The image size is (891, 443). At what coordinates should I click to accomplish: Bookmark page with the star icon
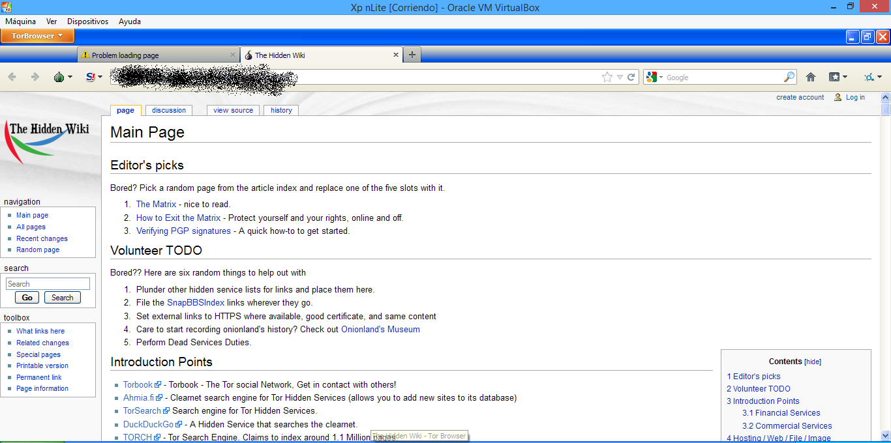point(607,77)
